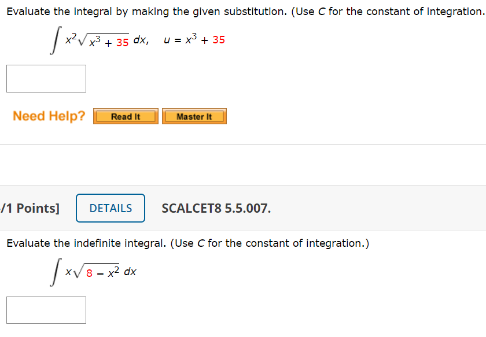Click the u = x³ + 35 substitution expression
Viewport: 486px width, 337px height.
[x=194, y=40]
